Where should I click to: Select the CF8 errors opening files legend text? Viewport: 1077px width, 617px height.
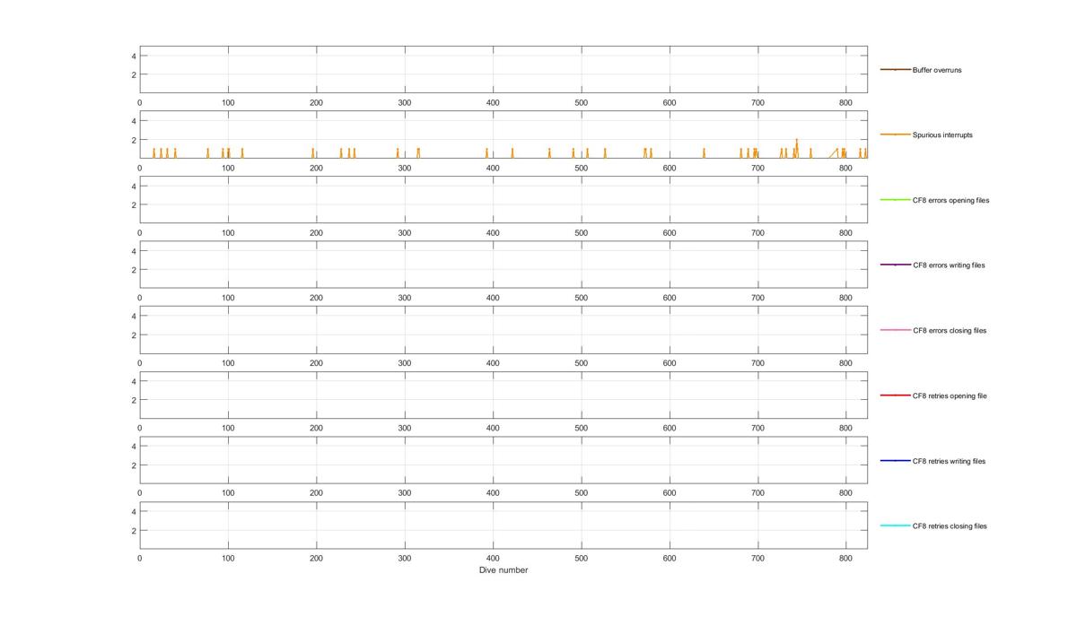pos(950,201)
